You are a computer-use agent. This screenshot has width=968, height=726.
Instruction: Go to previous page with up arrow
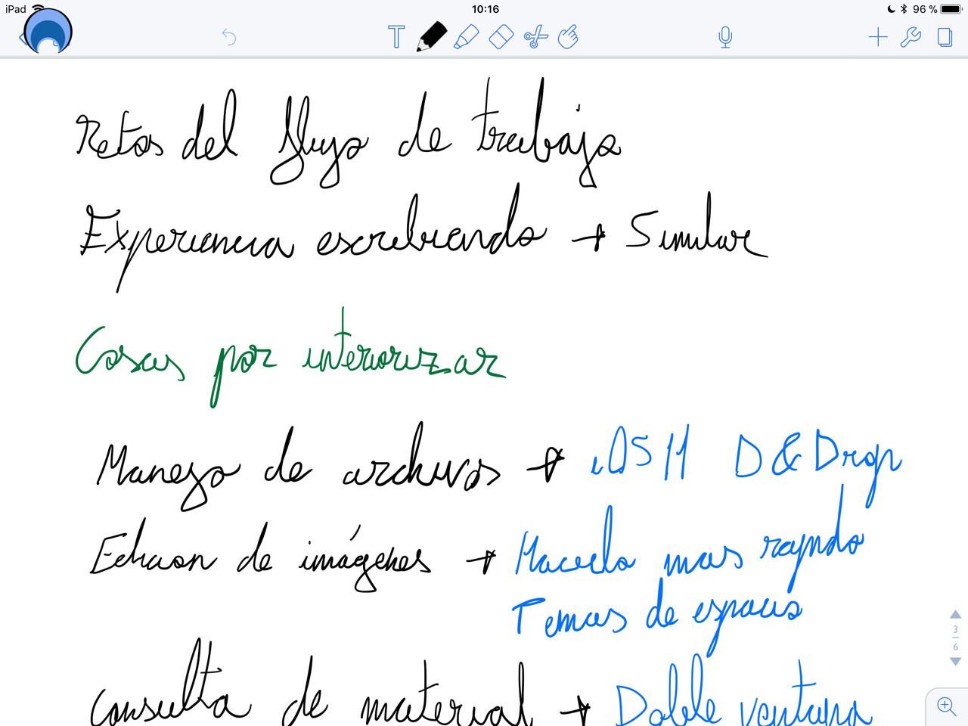click(955, 614)
